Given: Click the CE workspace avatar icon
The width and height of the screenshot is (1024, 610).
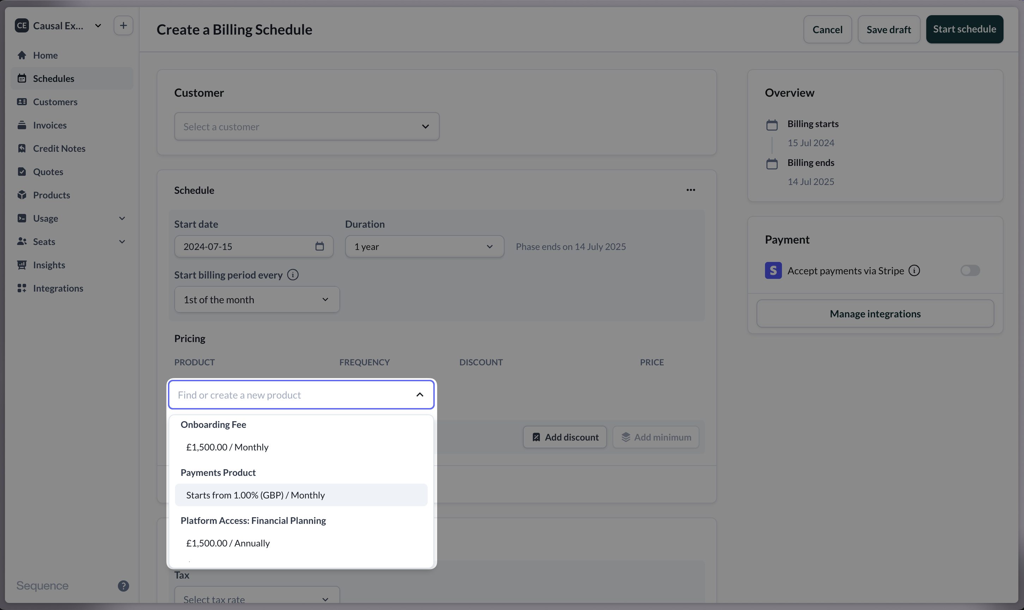Looking at the screenshot, I should pos(22,25).
